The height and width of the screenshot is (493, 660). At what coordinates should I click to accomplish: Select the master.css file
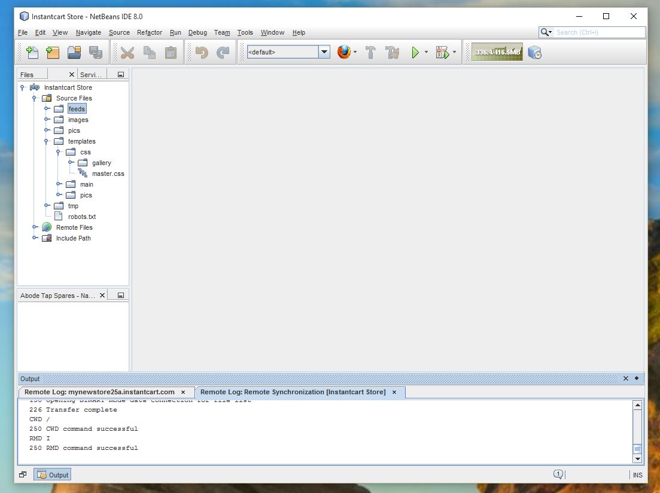(x=108, y=174)
